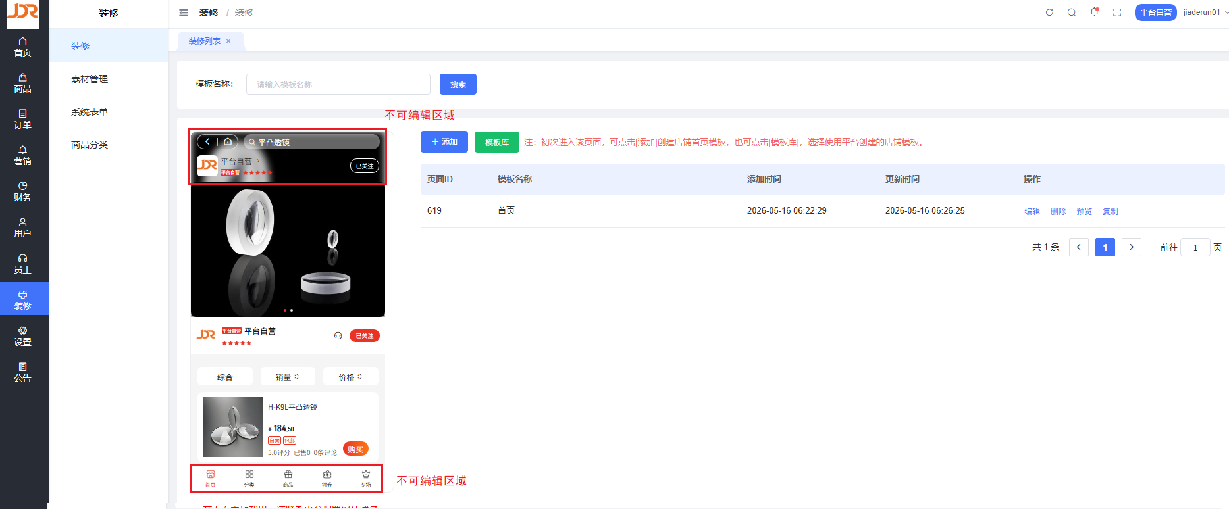Click 预览 for page 619
1229x509 pixels.
1084,211
